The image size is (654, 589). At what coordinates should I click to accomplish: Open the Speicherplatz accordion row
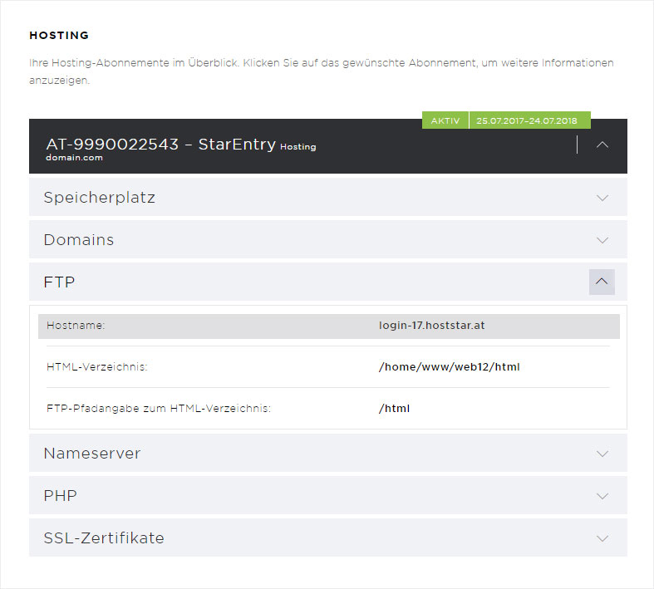point(328,197)
